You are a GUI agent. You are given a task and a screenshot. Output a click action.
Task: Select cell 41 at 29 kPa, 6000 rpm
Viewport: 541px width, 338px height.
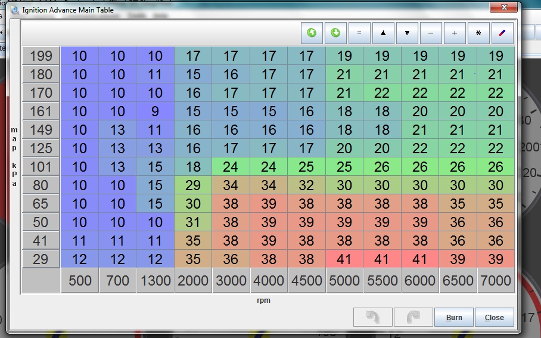click(420, 259)
